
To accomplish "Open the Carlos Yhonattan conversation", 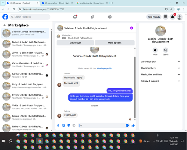I will pyautogui.click(x=25, y=65).
